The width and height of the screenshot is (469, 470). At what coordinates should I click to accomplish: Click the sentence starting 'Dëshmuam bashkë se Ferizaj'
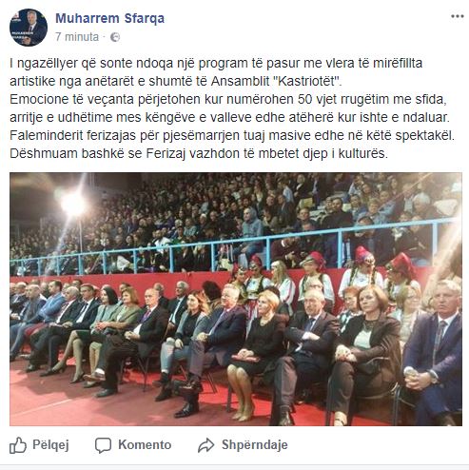pyautogui.click(x=199, y=154)
